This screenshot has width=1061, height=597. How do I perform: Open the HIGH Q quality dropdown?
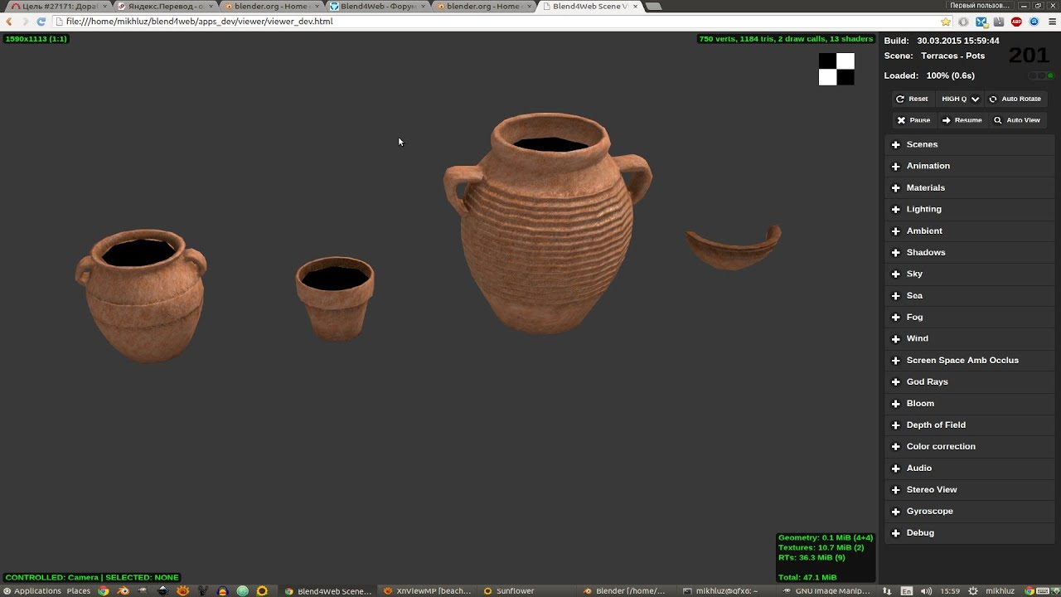(960, 99)
